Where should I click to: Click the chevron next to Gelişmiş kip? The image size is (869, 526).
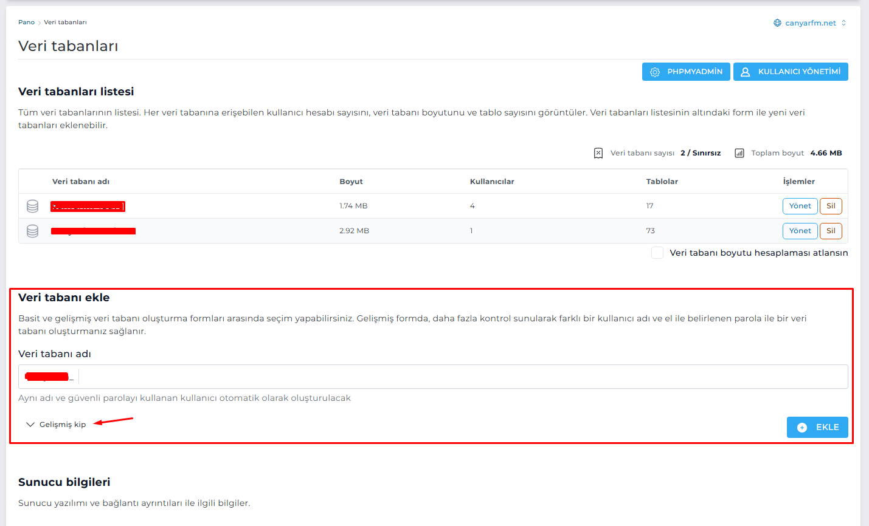[30, 425]
